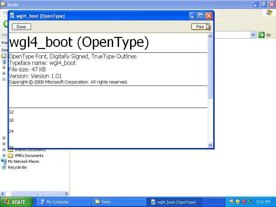The width and height of the screenshot is (276, 207).
Task: Select VM8's Documents in folder tree
Action: pyautogui.click(x=29, y=156)
